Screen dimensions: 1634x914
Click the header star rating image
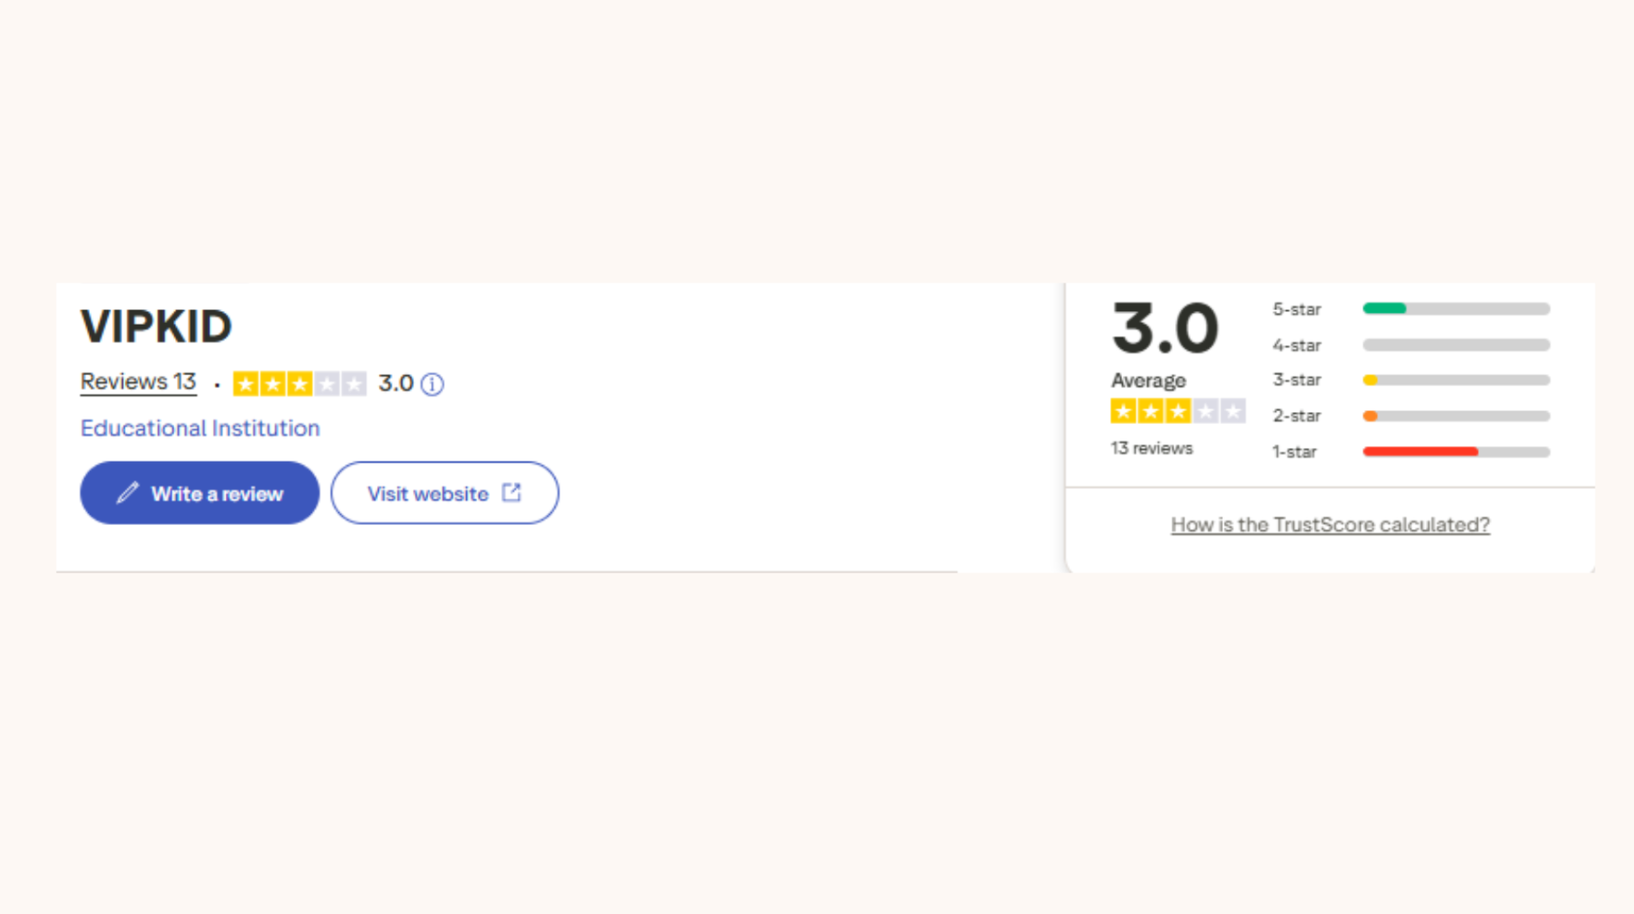[x=300, y=384]
